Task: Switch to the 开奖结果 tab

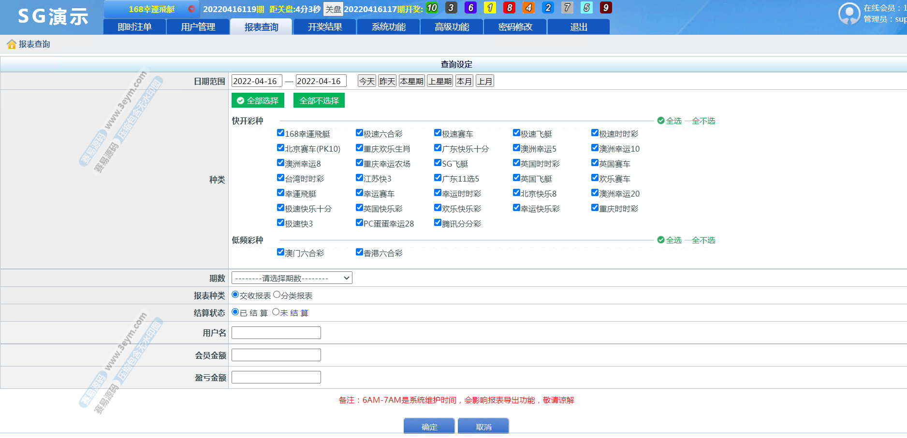Action: click(325, 27)
